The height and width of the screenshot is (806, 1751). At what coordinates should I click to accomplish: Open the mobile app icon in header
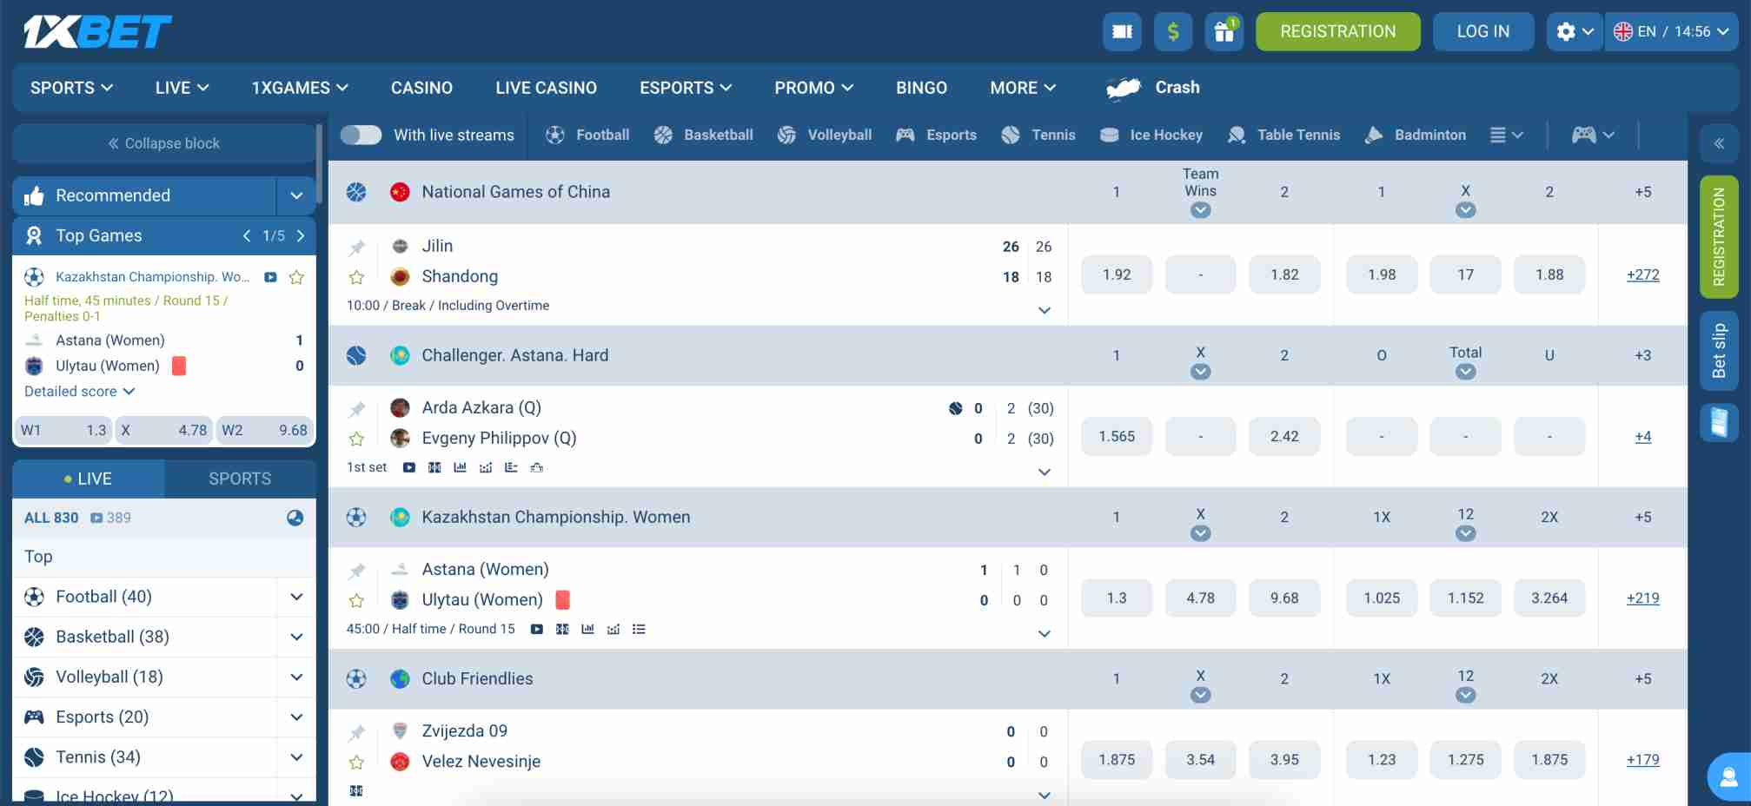tap(1122, 31)
